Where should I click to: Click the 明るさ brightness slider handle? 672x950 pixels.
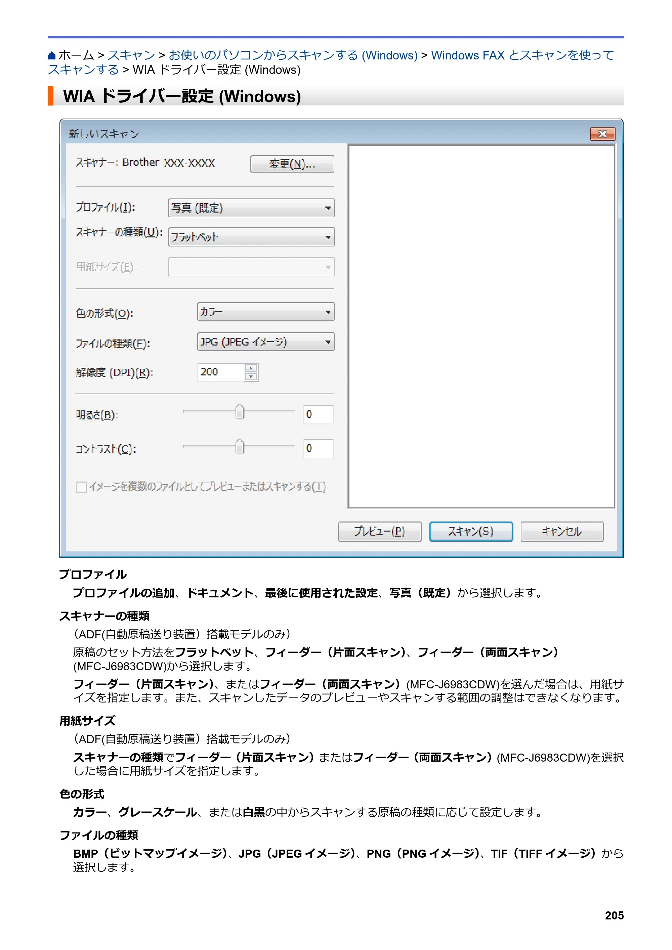(x=240, y=412)
